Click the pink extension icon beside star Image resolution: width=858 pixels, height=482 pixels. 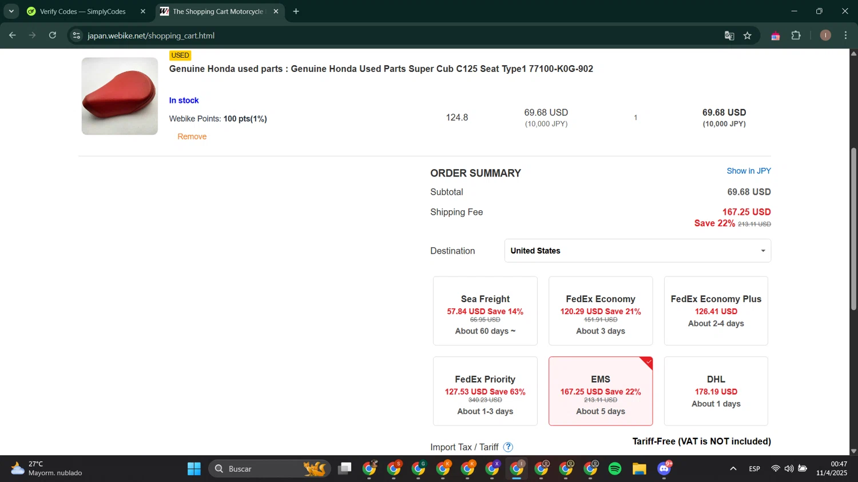click(x=776, y=36)
